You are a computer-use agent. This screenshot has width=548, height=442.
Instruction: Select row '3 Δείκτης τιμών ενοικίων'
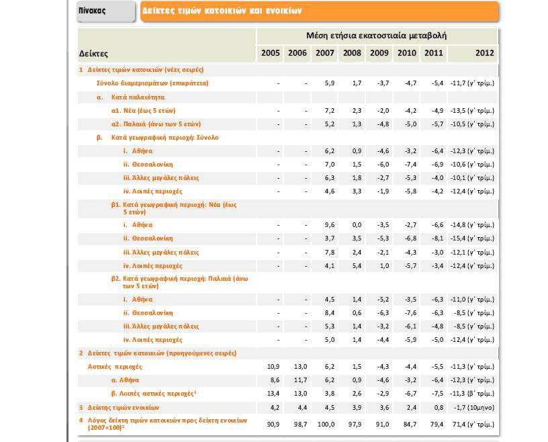pos(288,407)
